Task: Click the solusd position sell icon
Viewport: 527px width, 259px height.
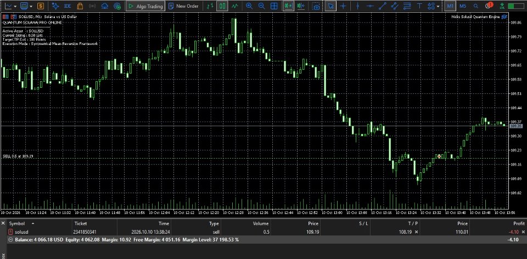Action: (x=10, y=232)
